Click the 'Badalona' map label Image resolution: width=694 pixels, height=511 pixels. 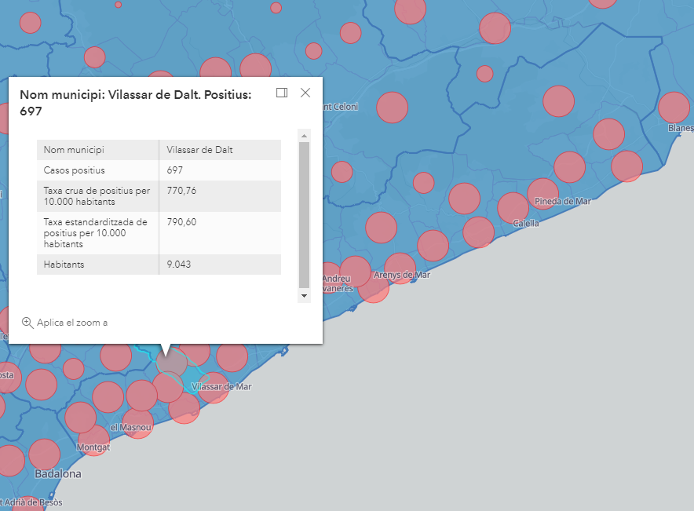(x=58, y=474)
